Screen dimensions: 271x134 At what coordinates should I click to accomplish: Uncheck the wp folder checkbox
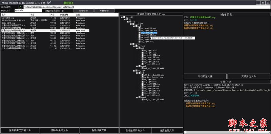point(127,19)
